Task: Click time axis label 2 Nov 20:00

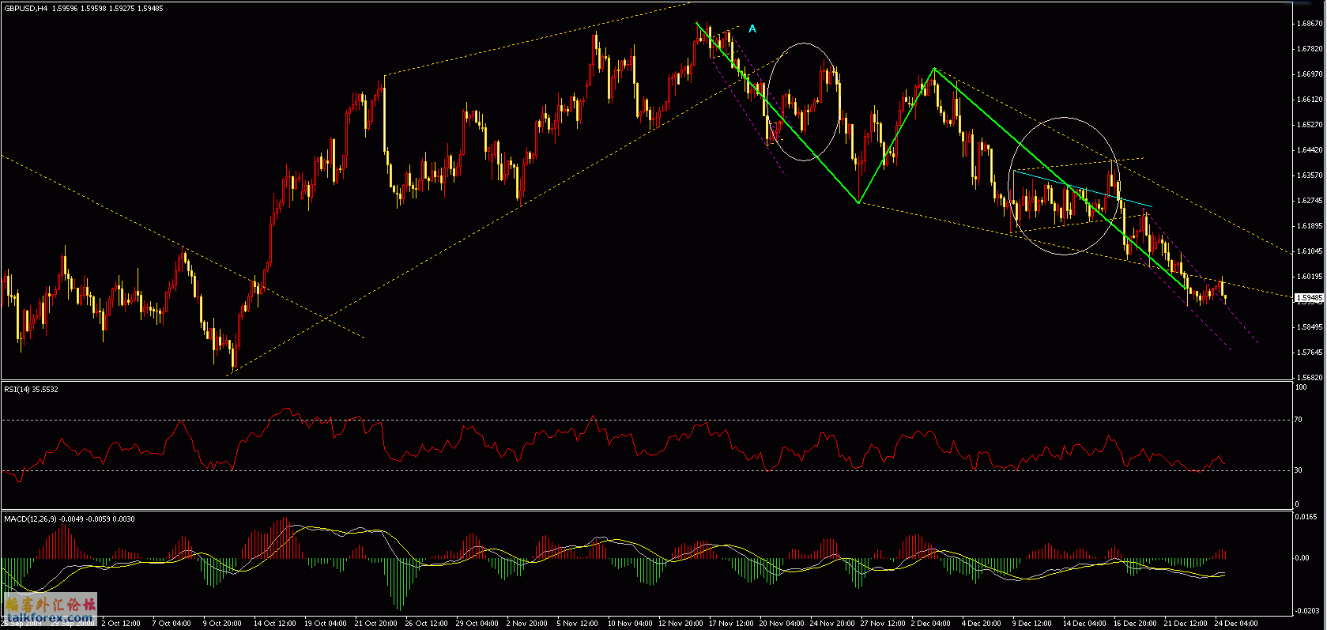Action: pyautogui.click(x=527, y=624)
